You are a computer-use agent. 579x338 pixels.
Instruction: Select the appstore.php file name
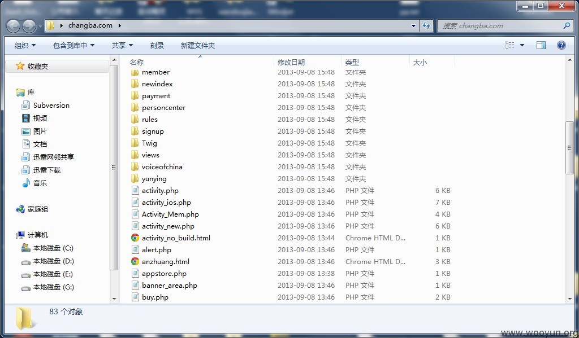(x=164, y=274)
